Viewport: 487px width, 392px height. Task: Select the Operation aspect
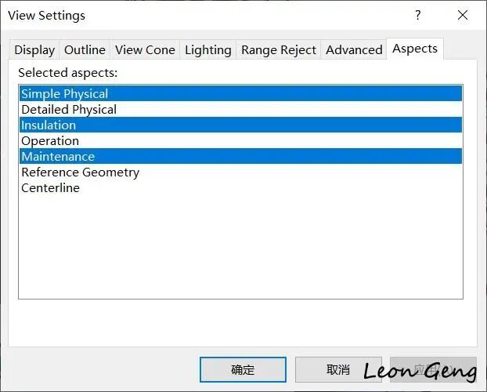click(x=240, y=141)
